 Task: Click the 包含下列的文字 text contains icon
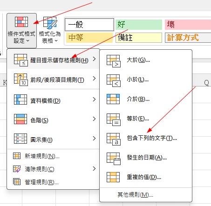pyautogui.click(x=114, y=139)
